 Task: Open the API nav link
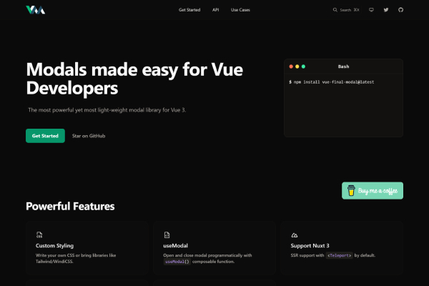[216, 10]
